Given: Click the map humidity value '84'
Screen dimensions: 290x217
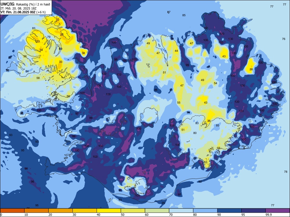Looking at the screenshot, I should coord(27,71).
